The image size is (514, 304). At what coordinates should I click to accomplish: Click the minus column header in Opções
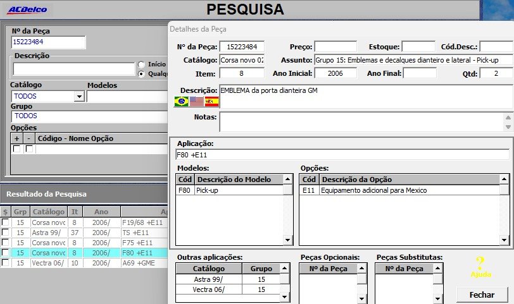29,138
